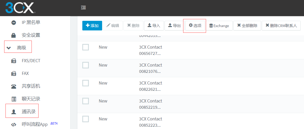The width and height of the screenshot is (304, 129).
Task: Open 选项 options settings
Action: point(195,25)
